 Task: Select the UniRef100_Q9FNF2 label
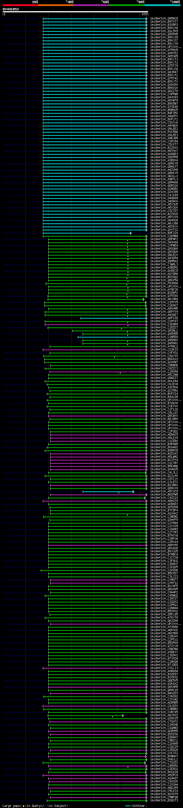[x=164, y=239]
